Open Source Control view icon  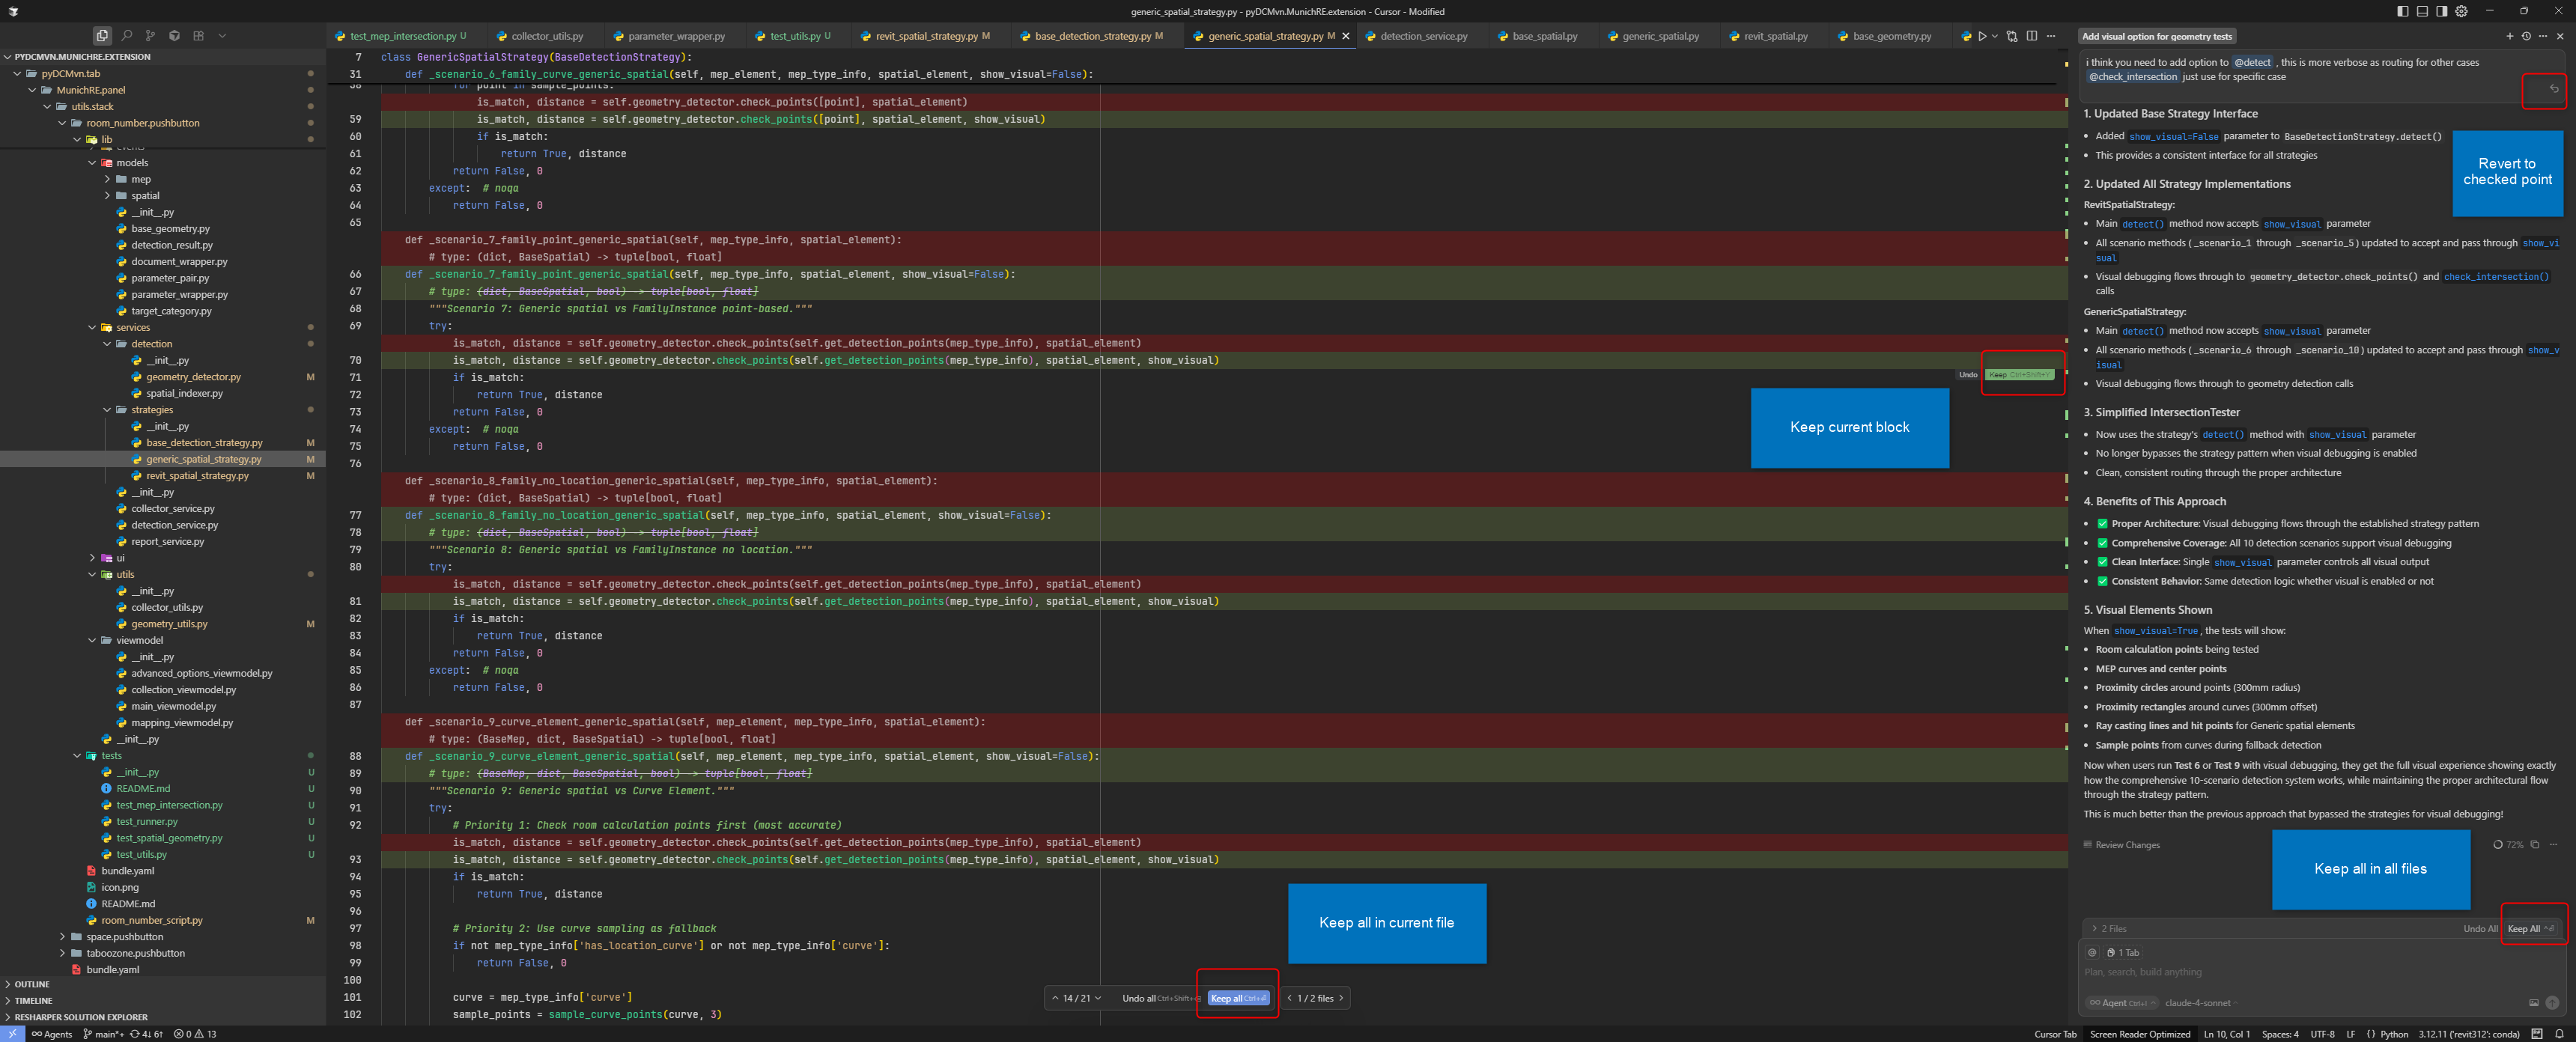150,36
